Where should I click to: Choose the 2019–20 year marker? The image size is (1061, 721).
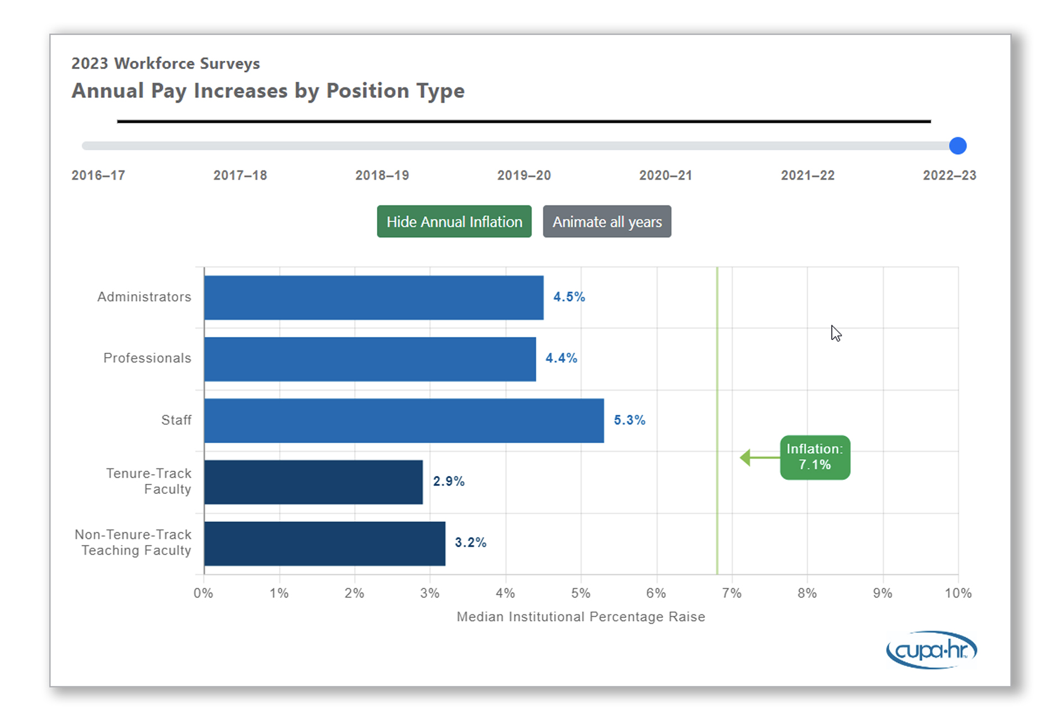click(524, 175)
